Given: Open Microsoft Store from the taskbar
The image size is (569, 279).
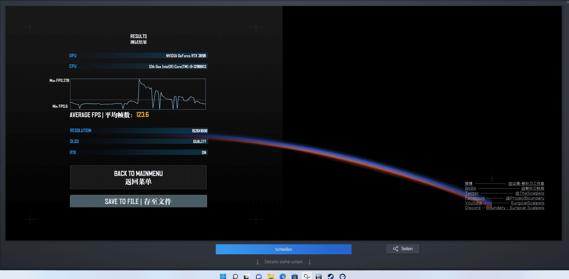Looking at the screenshot, I should pyautogui.click(x=295, y=276).
